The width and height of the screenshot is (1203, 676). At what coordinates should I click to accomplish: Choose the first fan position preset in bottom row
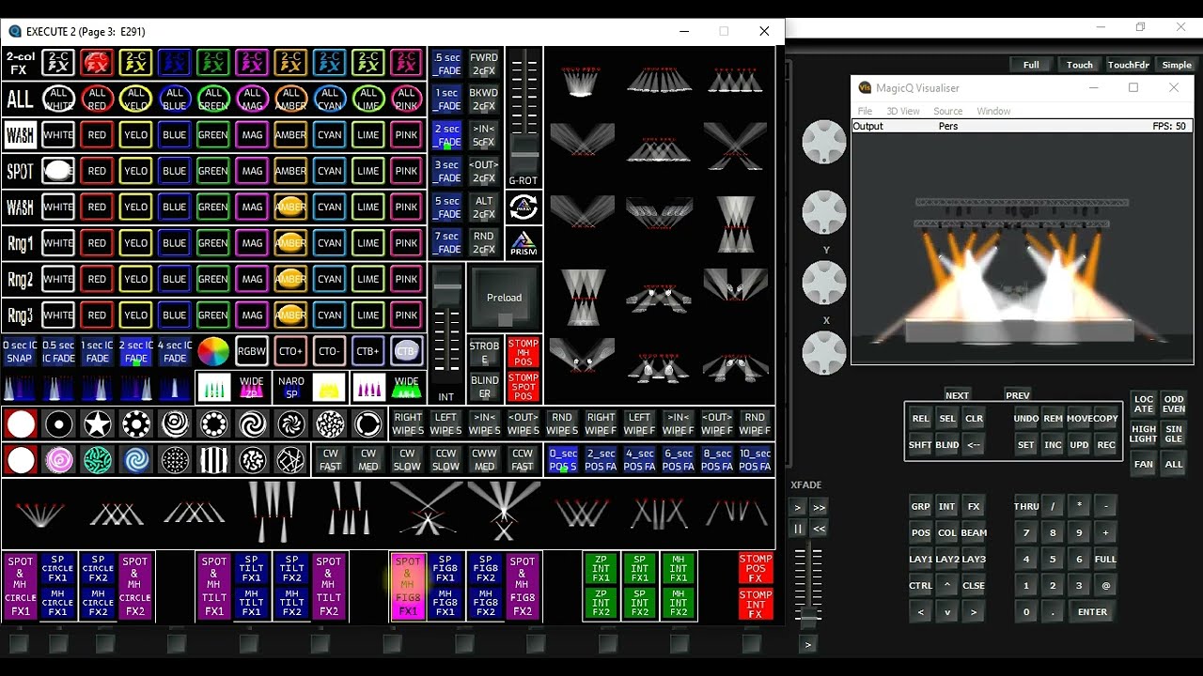40,514
